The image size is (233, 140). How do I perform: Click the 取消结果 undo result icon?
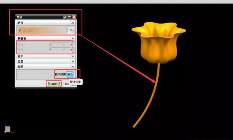point(70,74)
